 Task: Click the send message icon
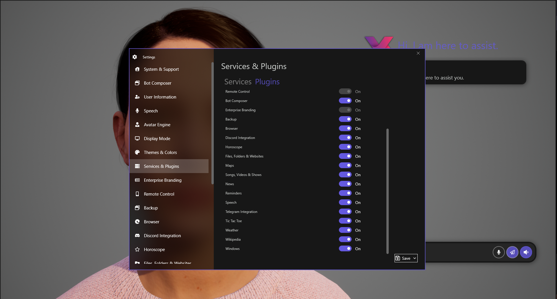[512, 252]
